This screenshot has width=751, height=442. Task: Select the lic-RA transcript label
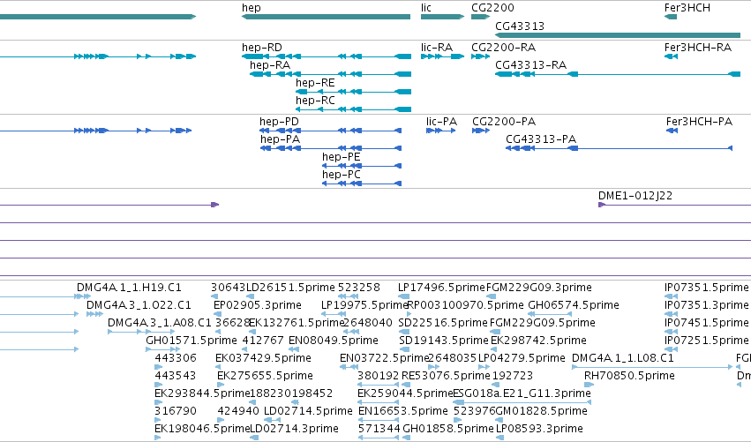(x=437, y=48)
